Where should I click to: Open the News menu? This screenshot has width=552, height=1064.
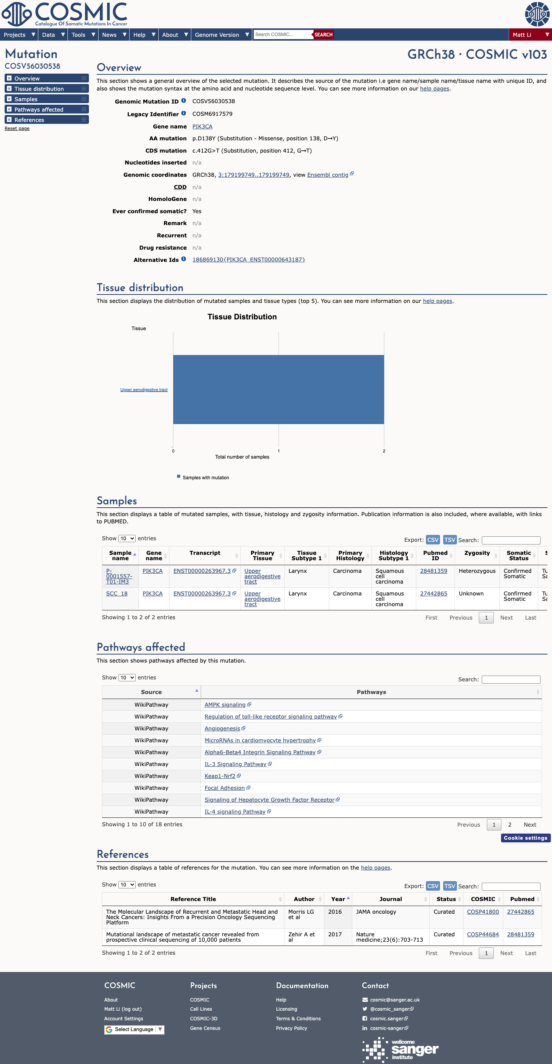(113, 35)
